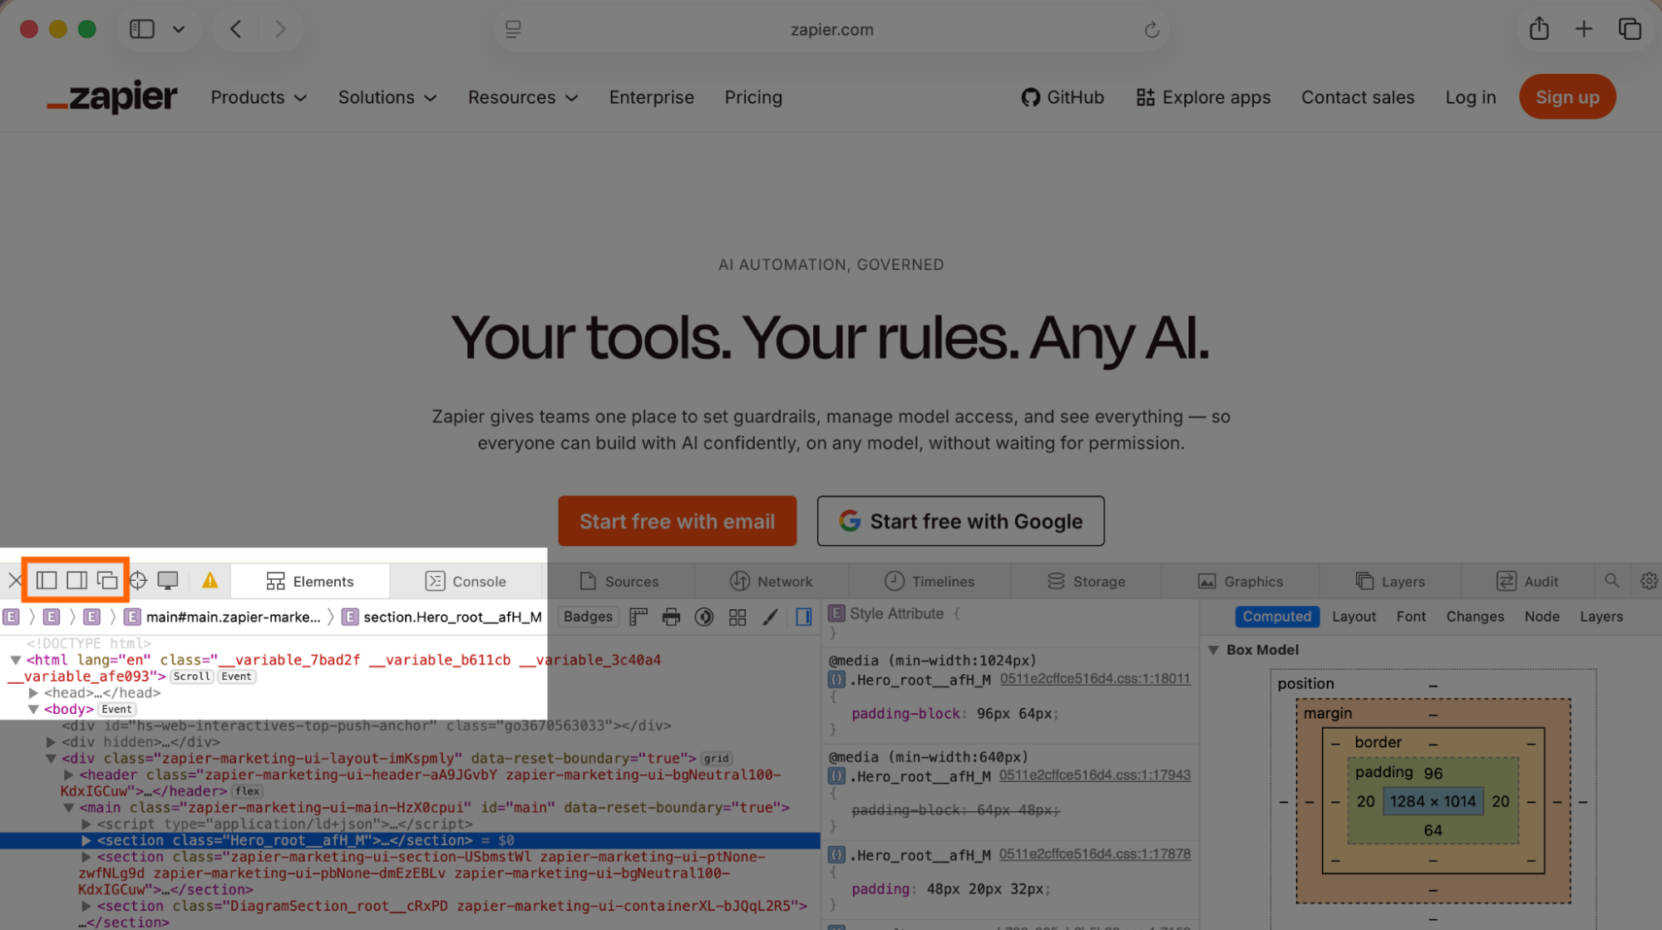Open device settings monitor icon

[x=168, y=581]
